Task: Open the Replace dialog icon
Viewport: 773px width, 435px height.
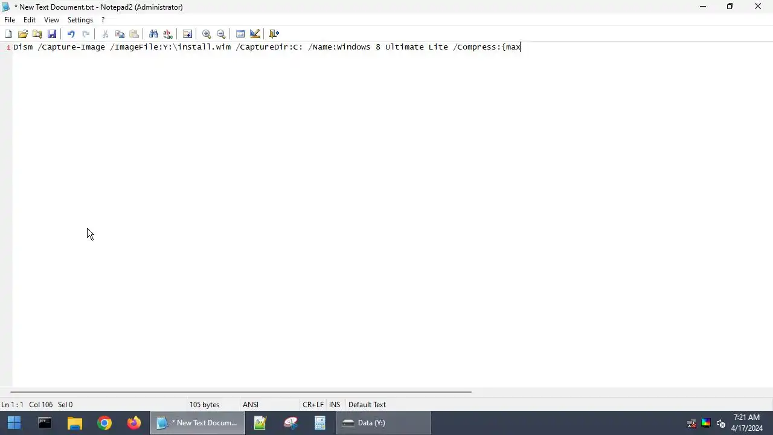Action: pos(168,34)
